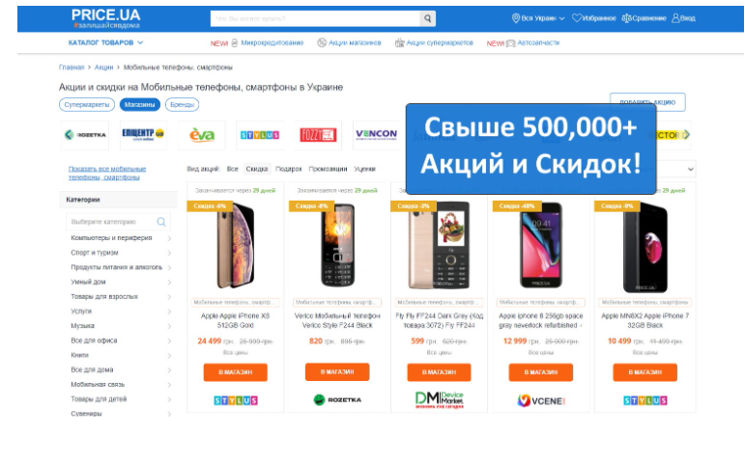
Task: Open Сравнение scales icon
Action: point(627,18)
